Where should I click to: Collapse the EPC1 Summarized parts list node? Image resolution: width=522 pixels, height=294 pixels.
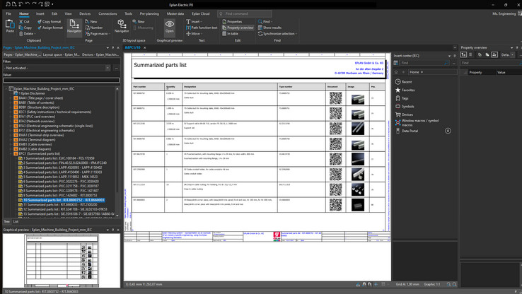pyautogui.click(x=11, y=153)
